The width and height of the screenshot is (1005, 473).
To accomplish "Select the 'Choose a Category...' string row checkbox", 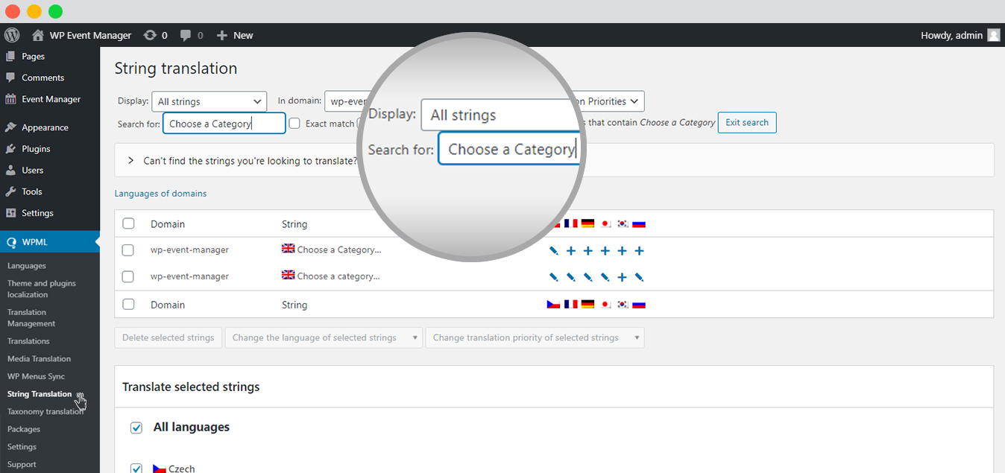I will point(128,250).
